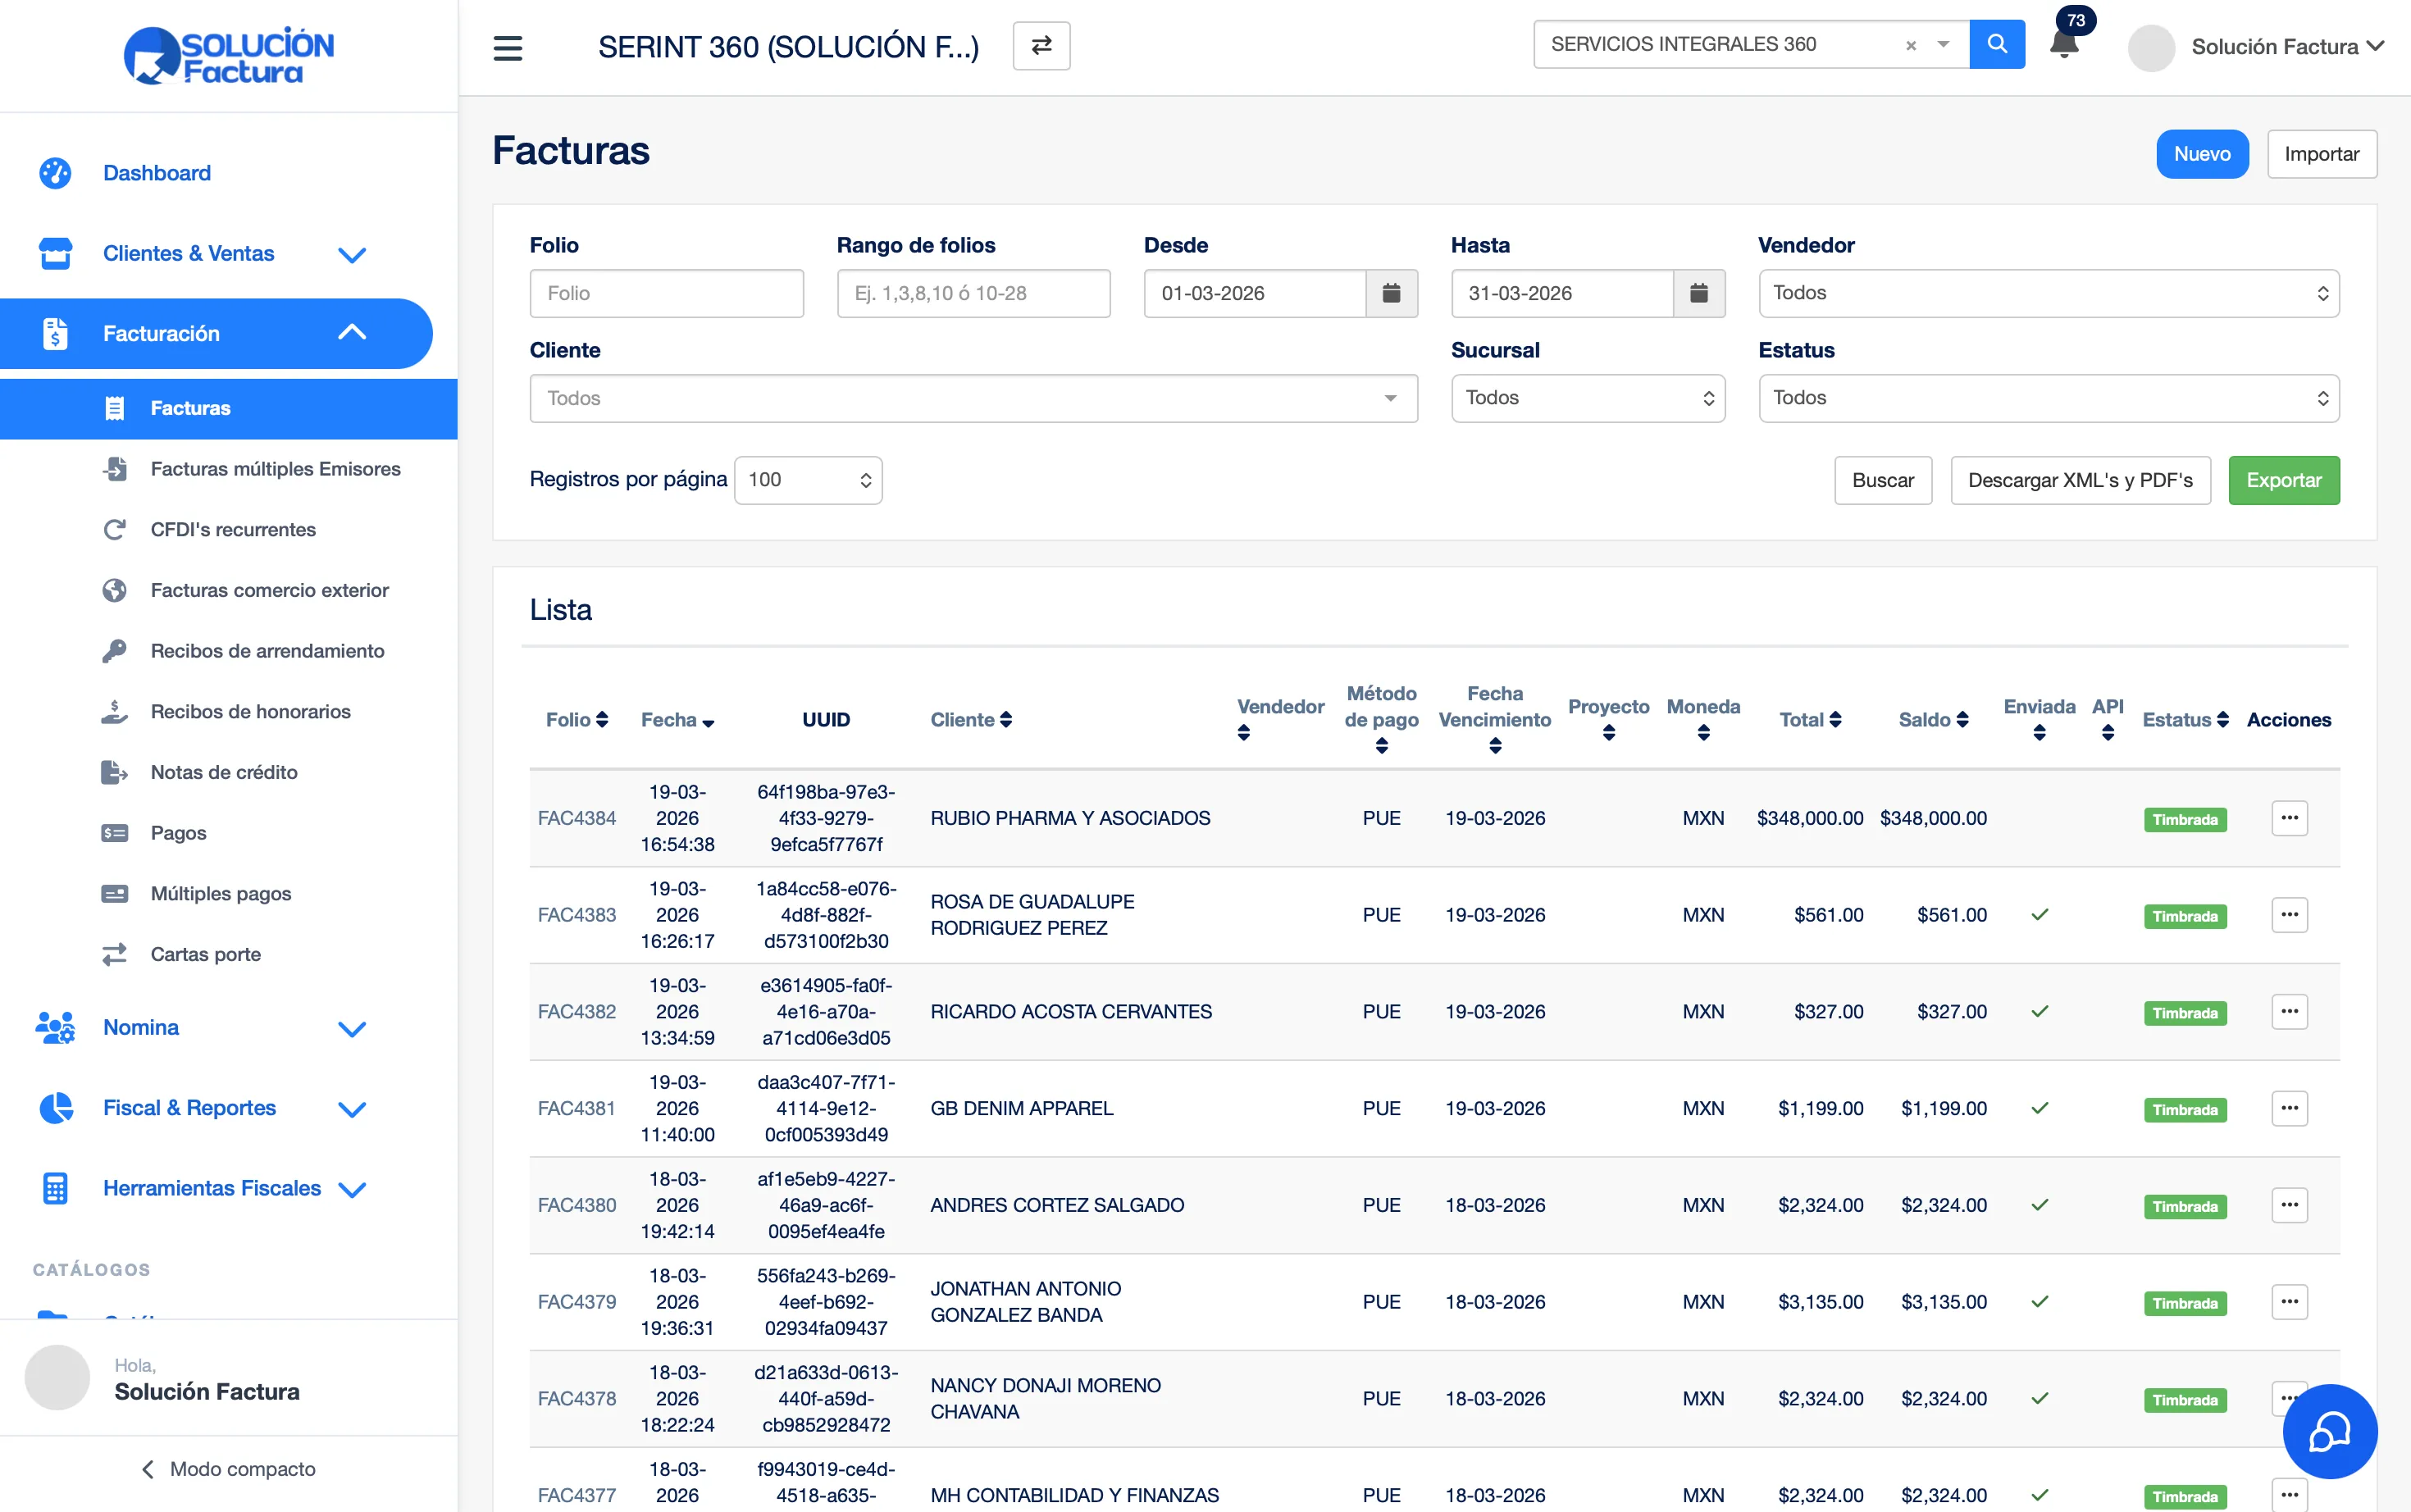Toggle Modo compacto sidebar
Screen dimensions: 2411x1512
coord(229,1468)
